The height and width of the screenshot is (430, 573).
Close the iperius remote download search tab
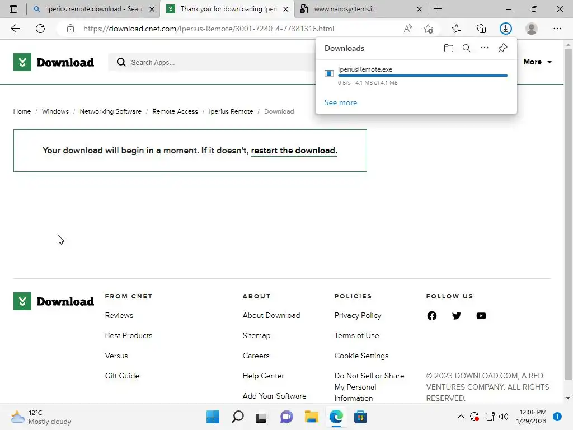[x=152, y=9]
